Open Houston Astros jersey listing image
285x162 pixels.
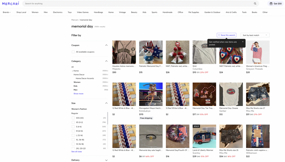pyautogui.click(x=124, y=52)
